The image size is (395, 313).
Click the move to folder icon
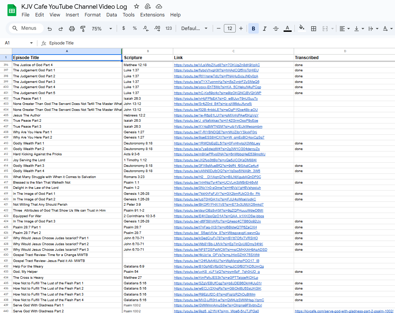click(x=148, y=6)
